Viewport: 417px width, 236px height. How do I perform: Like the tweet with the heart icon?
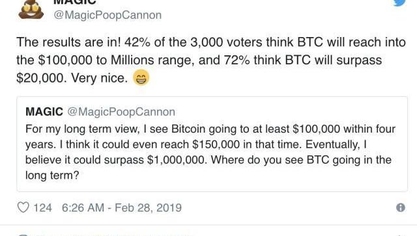click(x=23, y=207)
